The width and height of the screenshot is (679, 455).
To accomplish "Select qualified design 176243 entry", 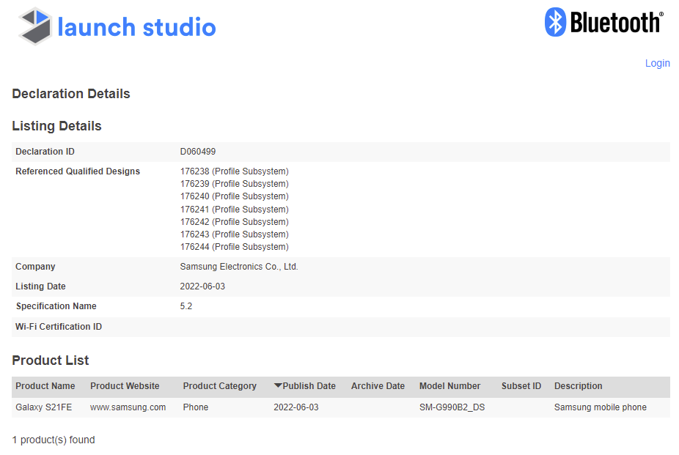I will click(234, 234).
